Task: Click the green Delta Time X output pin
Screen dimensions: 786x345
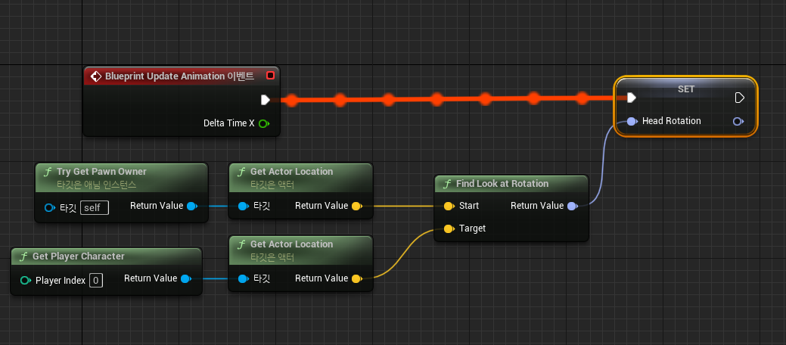Action: pyautogui.click(x=264, y=123)
